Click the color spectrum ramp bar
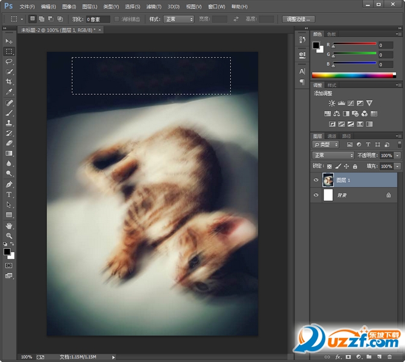The width and height of the screenshot is (405, 362). click(353, 75)
